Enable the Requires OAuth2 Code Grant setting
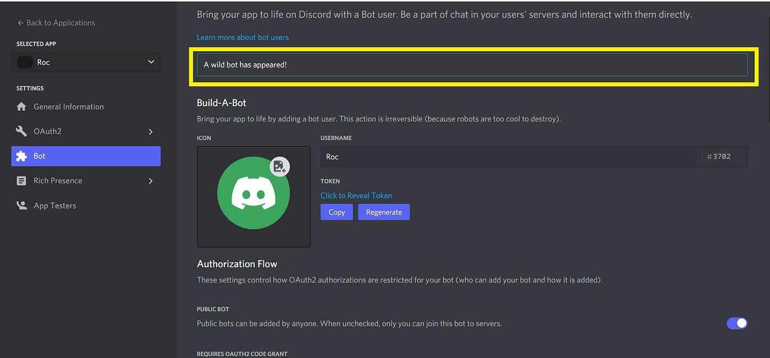Image resolution: width=770 pixels, height=358 pixels. [x=737, y=356]
